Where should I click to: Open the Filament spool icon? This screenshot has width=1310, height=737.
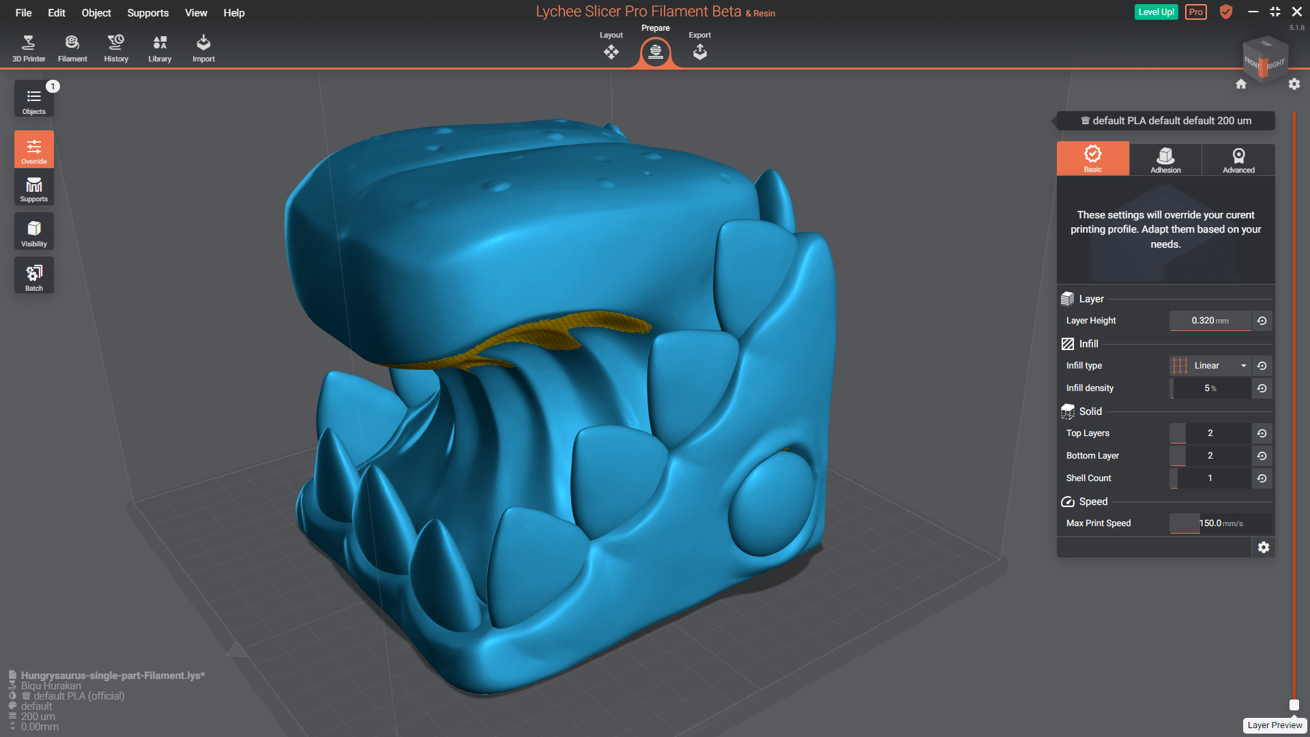pyautogui.click(x=72, y=48)
